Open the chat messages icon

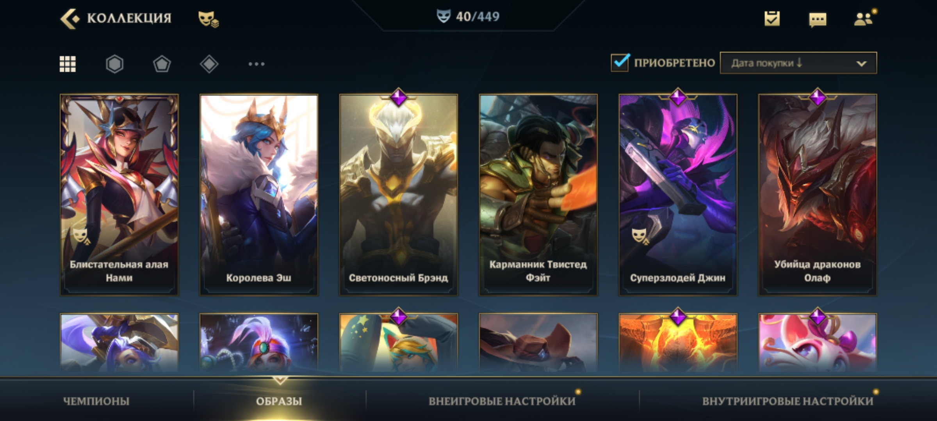(x=818, y=19)
